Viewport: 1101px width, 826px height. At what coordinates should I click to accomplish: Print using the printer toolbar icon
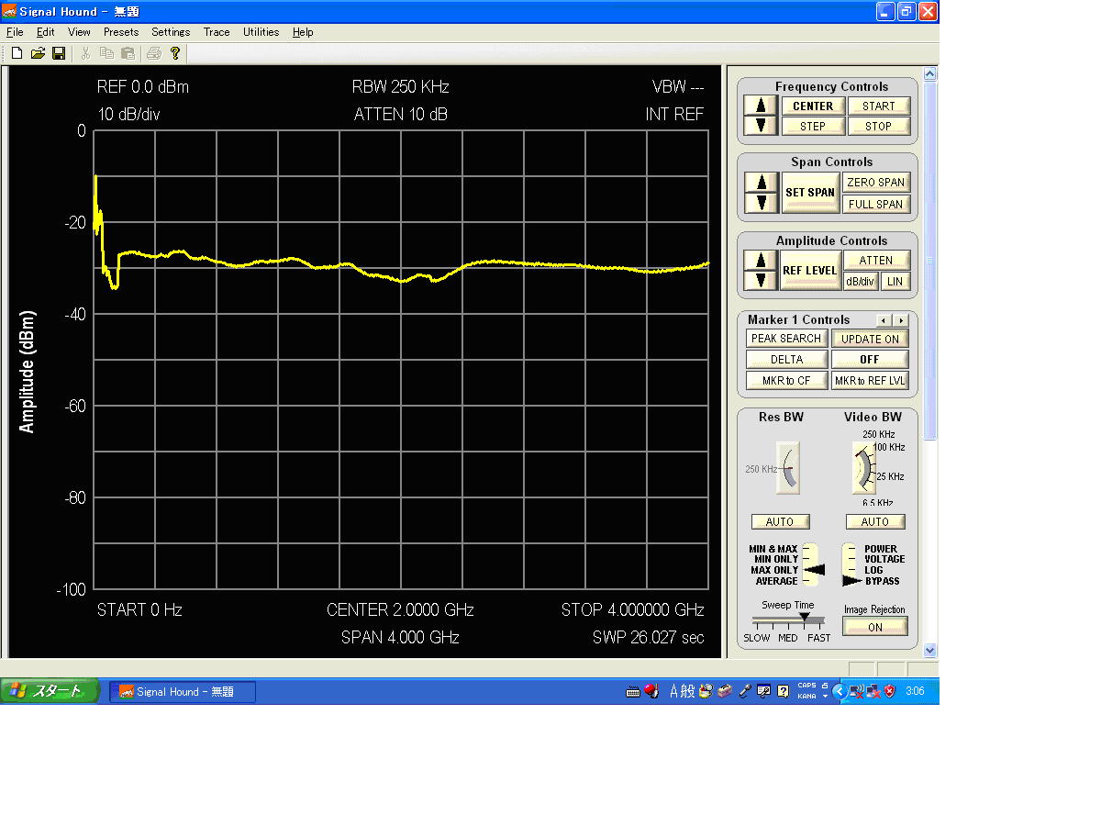coord(154,54)
